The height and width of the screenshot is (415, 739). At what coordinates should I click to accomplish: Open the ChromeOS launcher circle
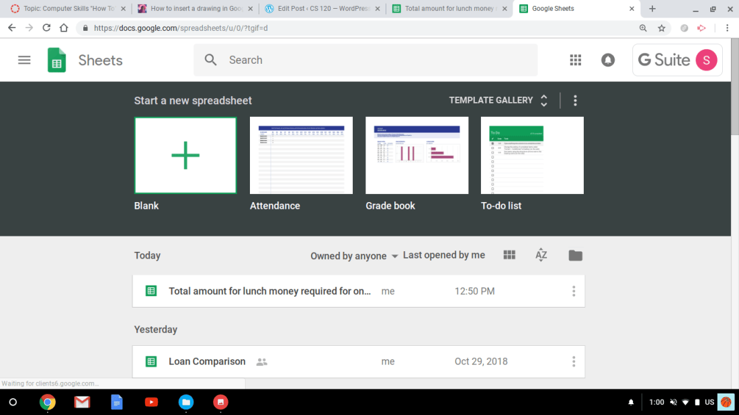[x=13, y=402]
